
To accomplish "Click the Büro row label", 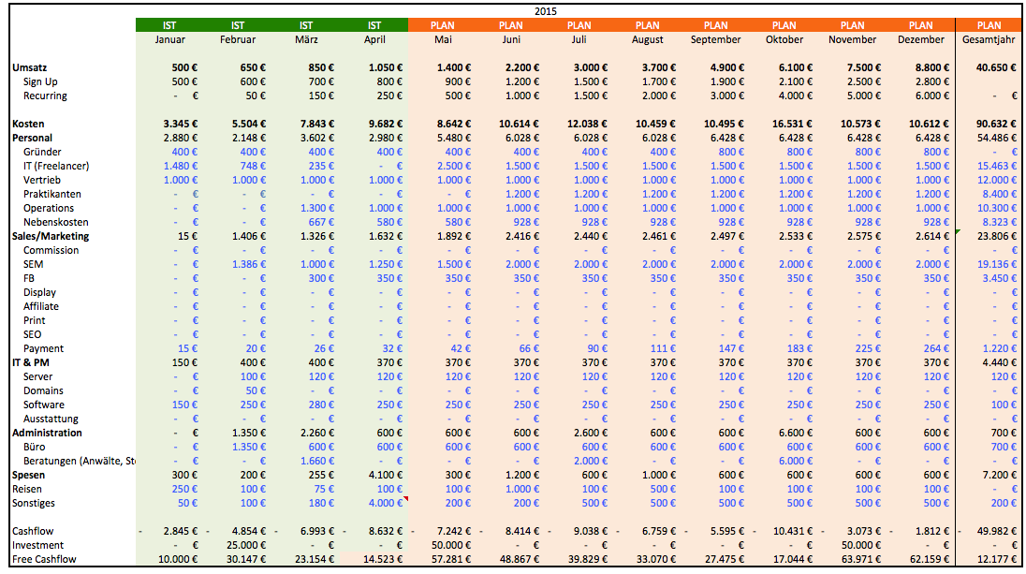I will pos(34,447).
